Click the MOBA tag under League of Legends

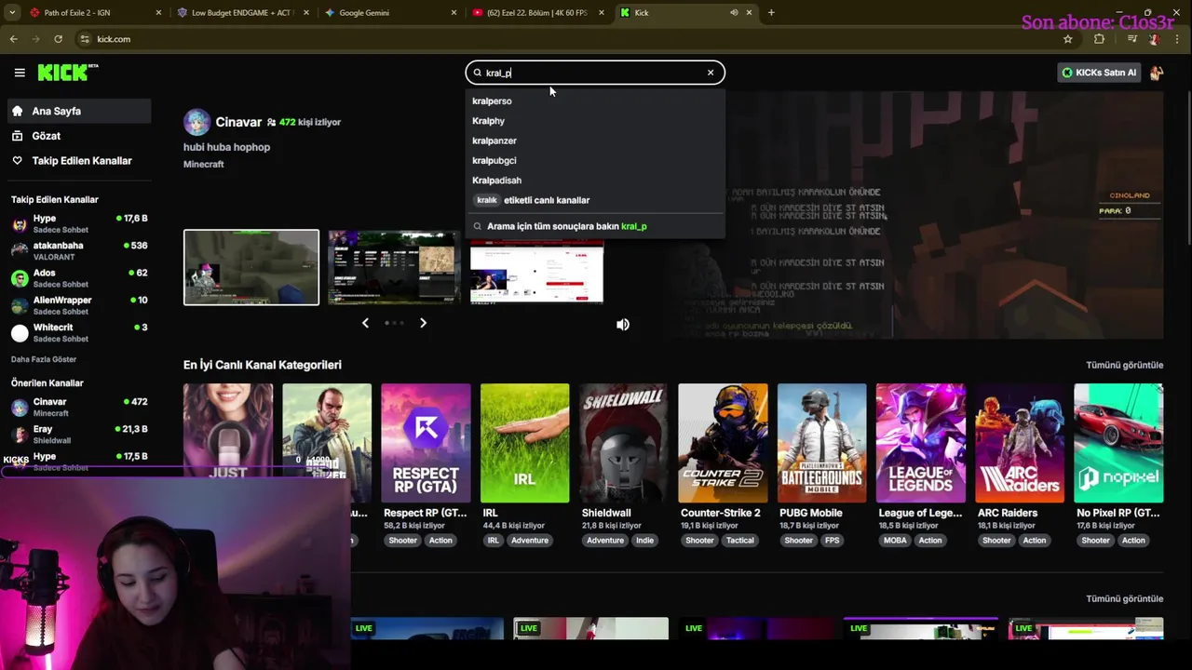895,541
